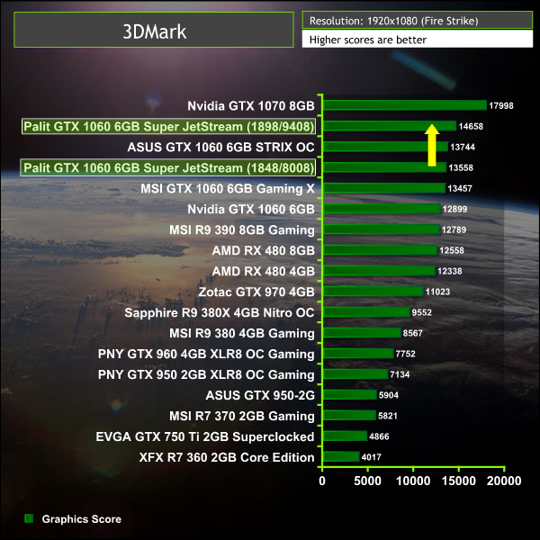
Task: Click the green bar for MSI R9 390 8GB Gaming
Action: pyautogui.click(x=382, y=229)
